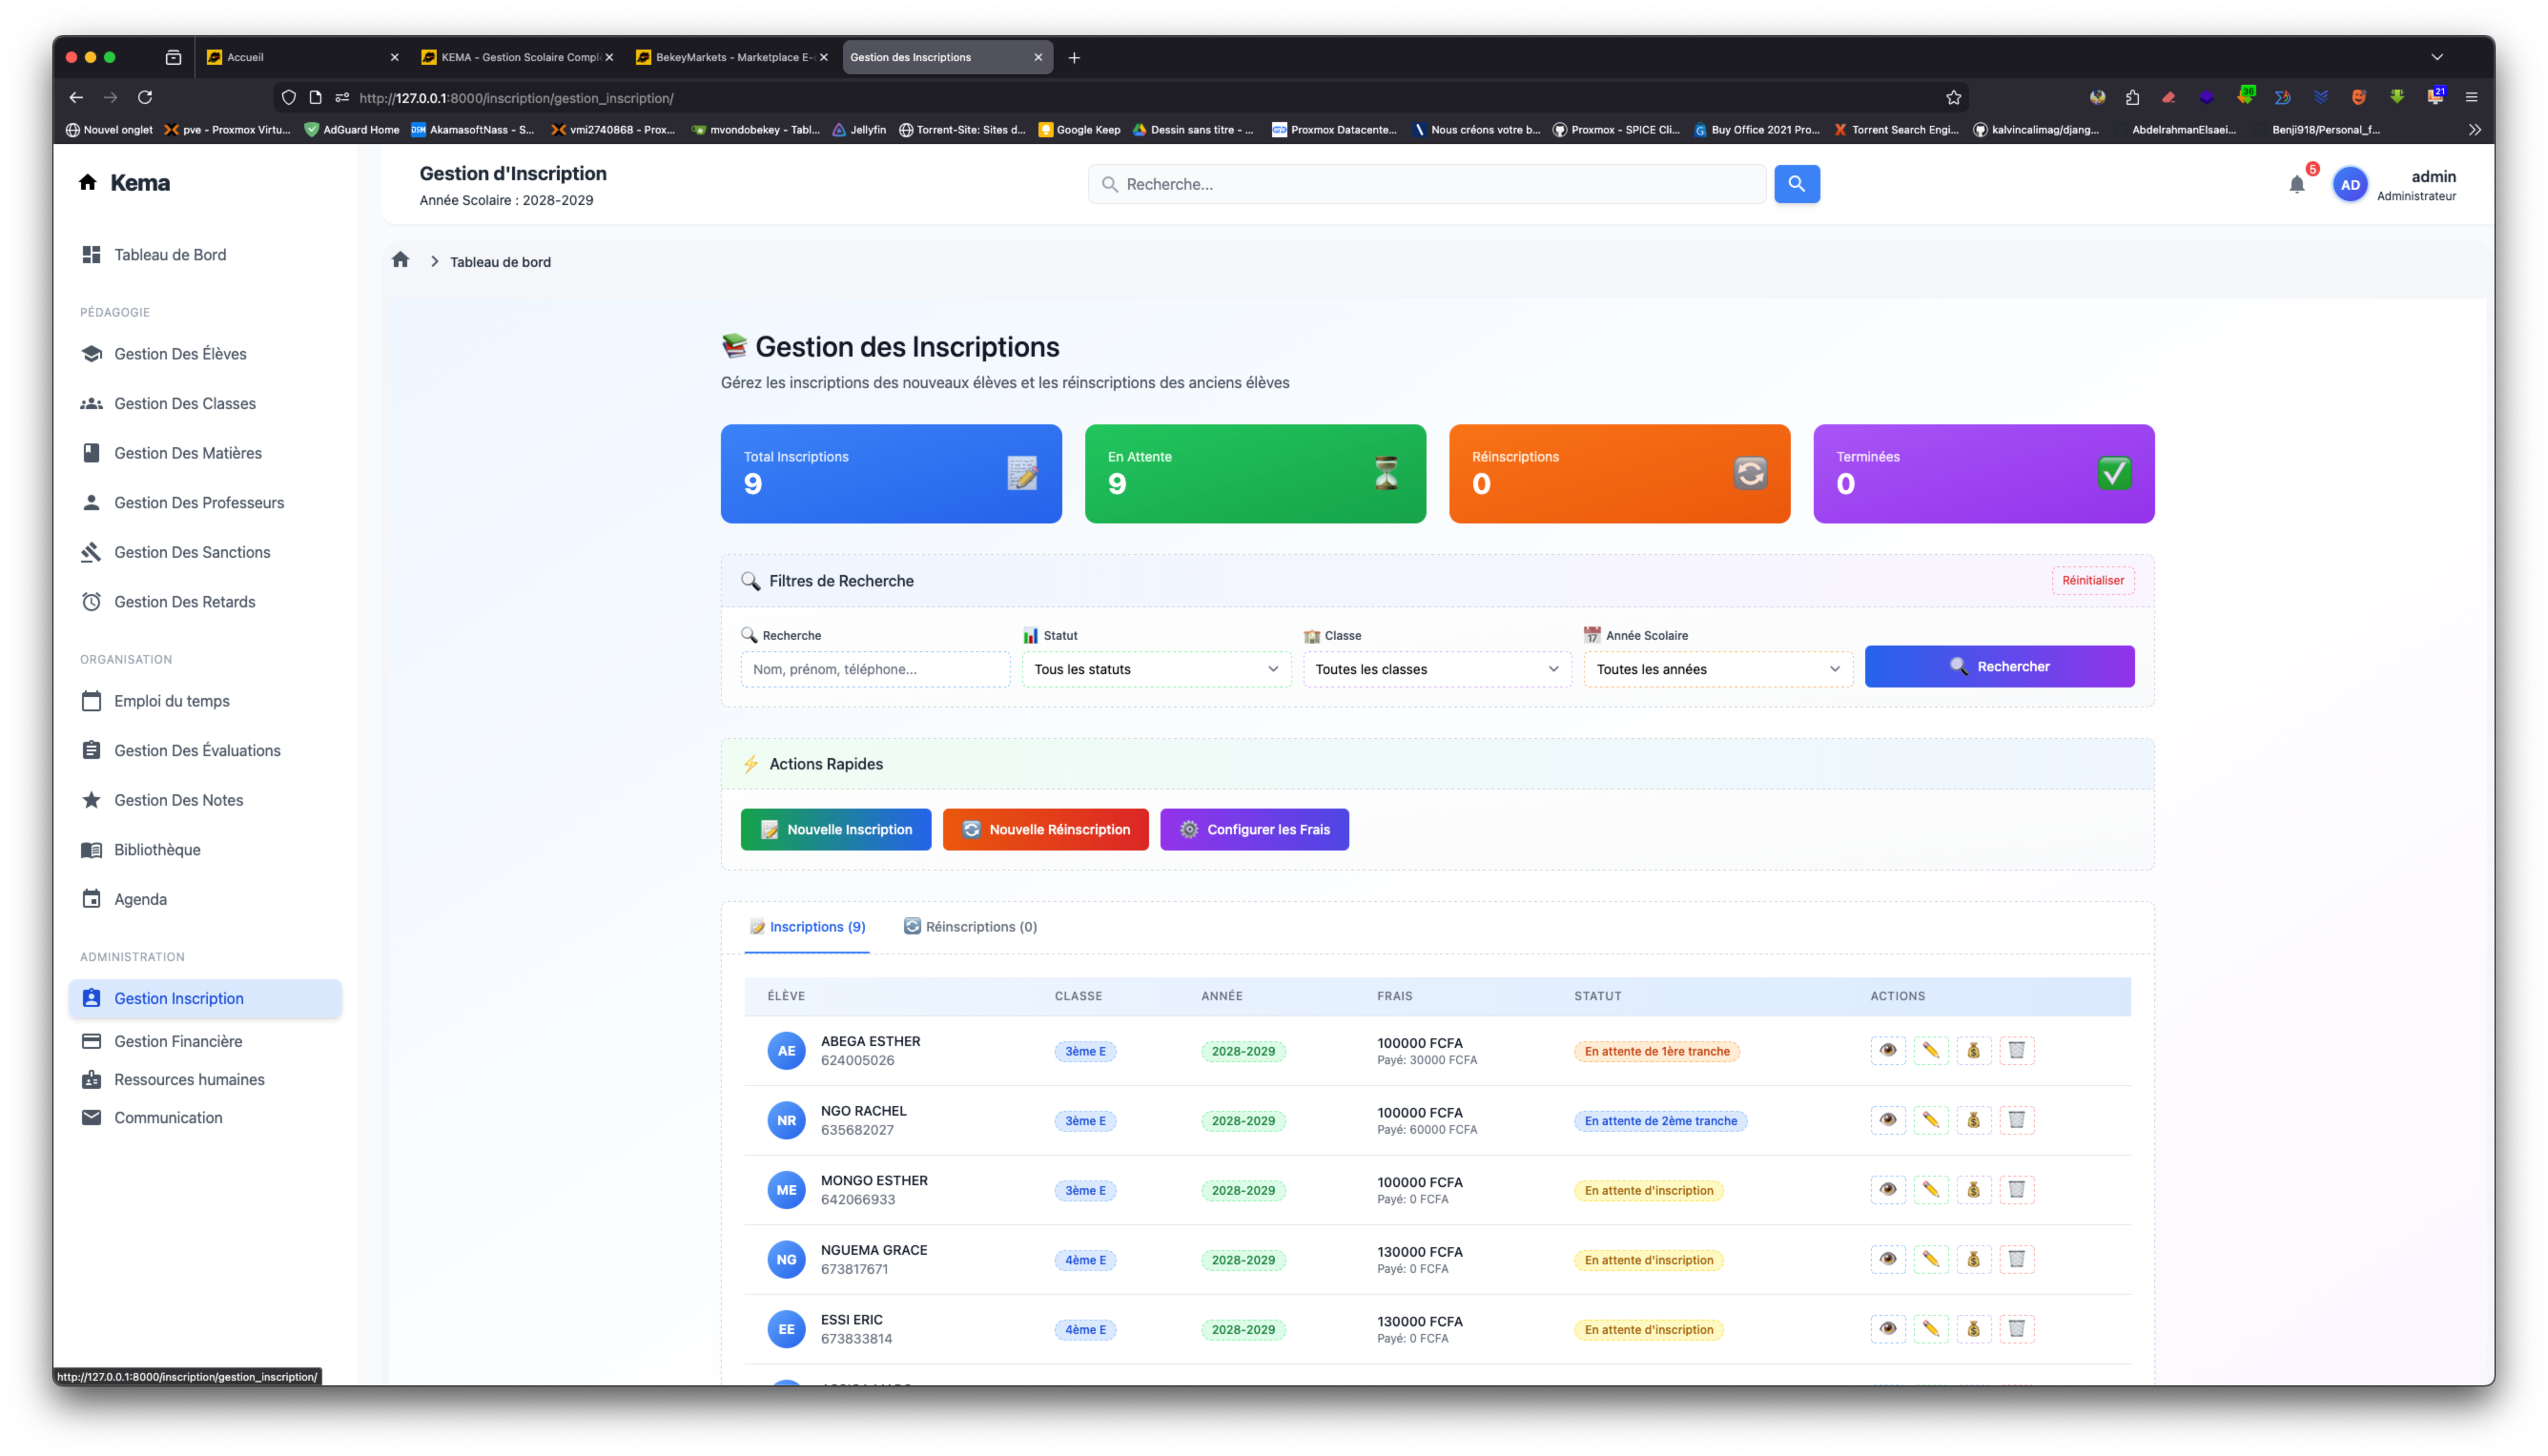Viewport: 2548px width, 1456px height.
Task: Click the home icon in the breadcrumb
Action: pos(401,261)
